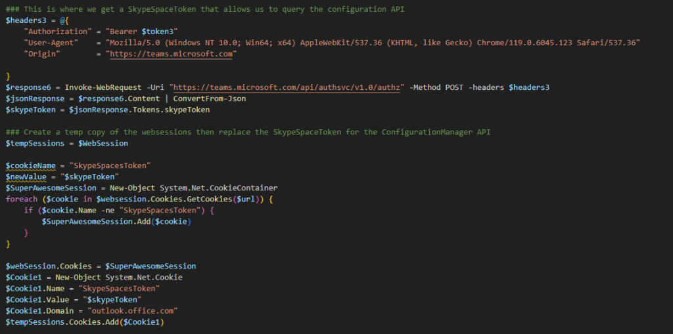Click the $response6 variable at line start
Screen dimensions: 673x334
pos(28,87)
